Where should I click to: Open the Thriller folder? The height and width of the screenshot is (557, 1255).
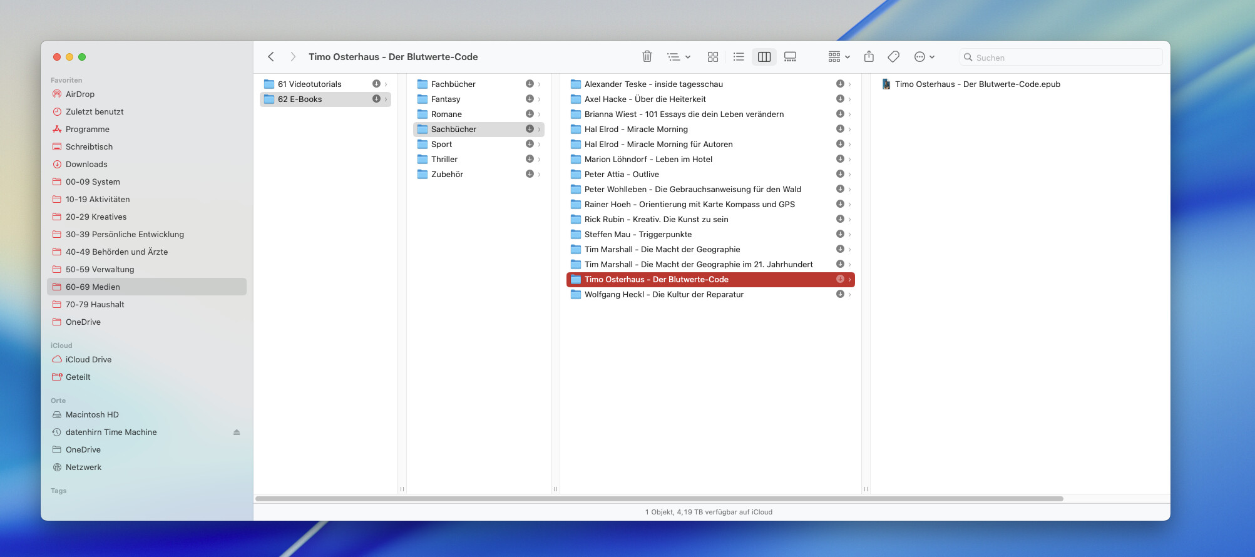click(444, 159)
